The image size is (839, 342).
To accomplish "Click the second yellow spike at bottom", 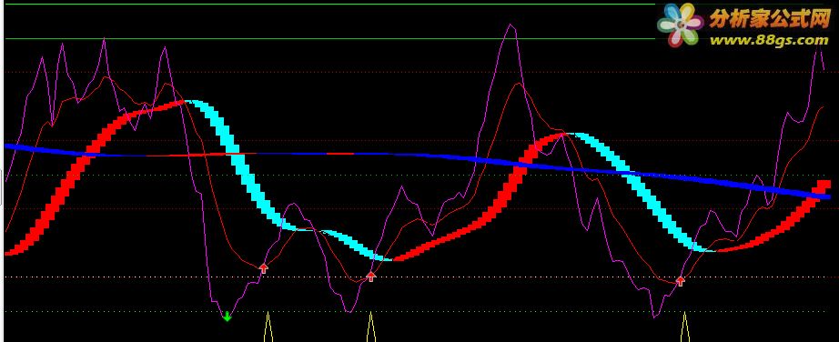I will tap(370, 327).
